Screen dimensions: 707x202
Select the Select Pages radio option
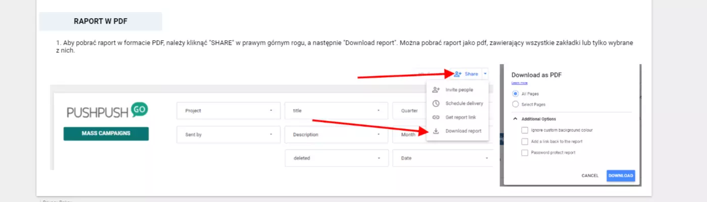(515, 104)
